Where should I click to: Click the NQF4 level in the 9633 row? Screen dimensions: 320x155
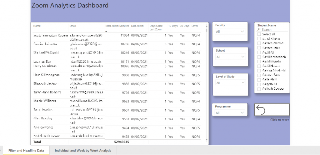[x=196, y=101]
